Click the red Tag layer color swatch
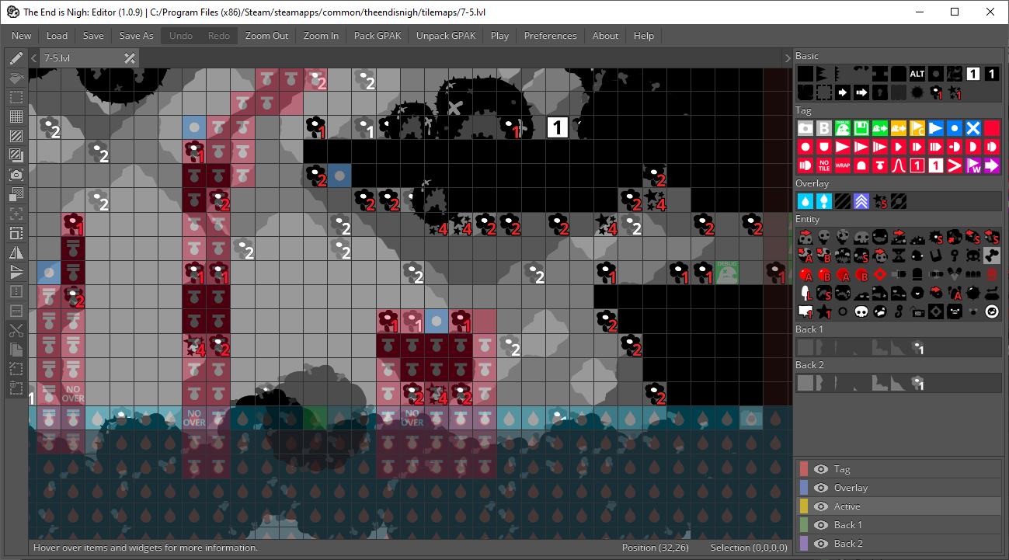The width and height of the screenshot is (1009, 560). point(803,469)
